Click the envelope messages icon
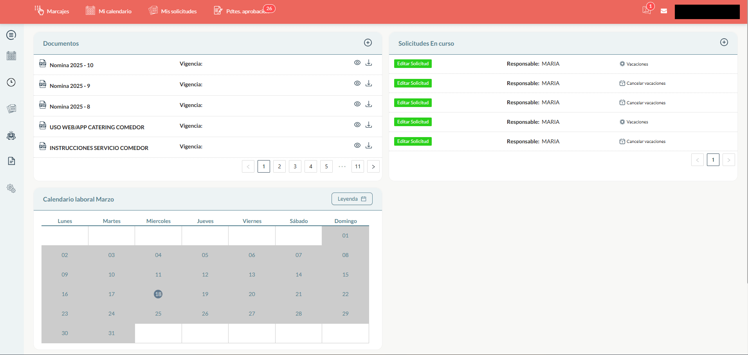The height and width of the screenshot is (355, 748). point(664,11)
